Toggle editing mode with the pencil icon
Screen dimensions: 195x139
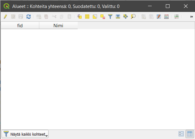coord(5,17)
